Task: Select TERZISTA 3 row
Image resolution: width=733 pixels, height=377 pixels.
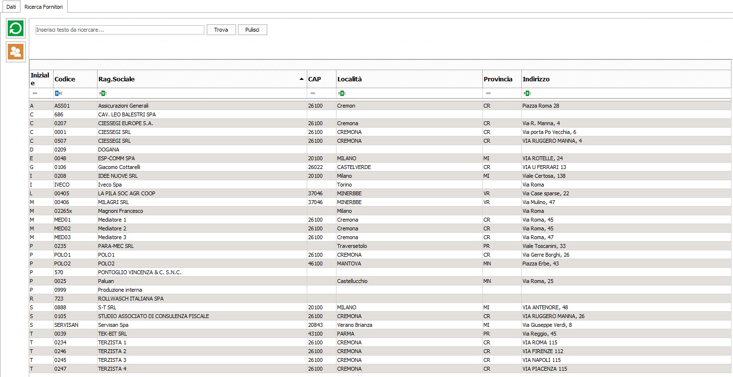Action: pyautogui.click(x=380, y=360)
